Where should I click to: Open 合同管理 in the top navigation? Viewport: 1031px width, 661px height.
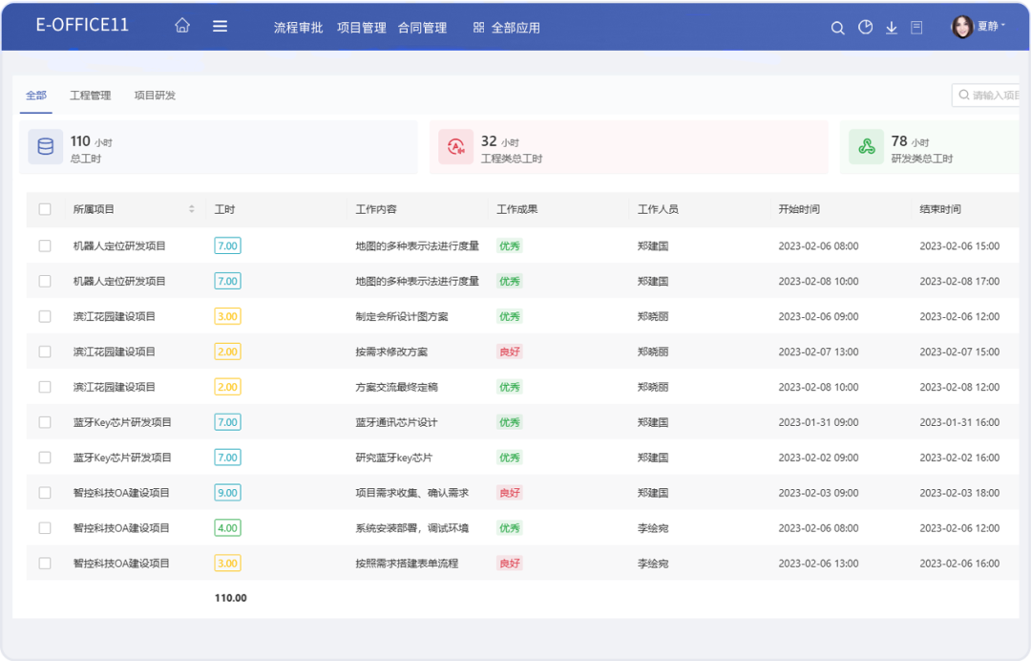pyautogui.click(x=422, y=28)
